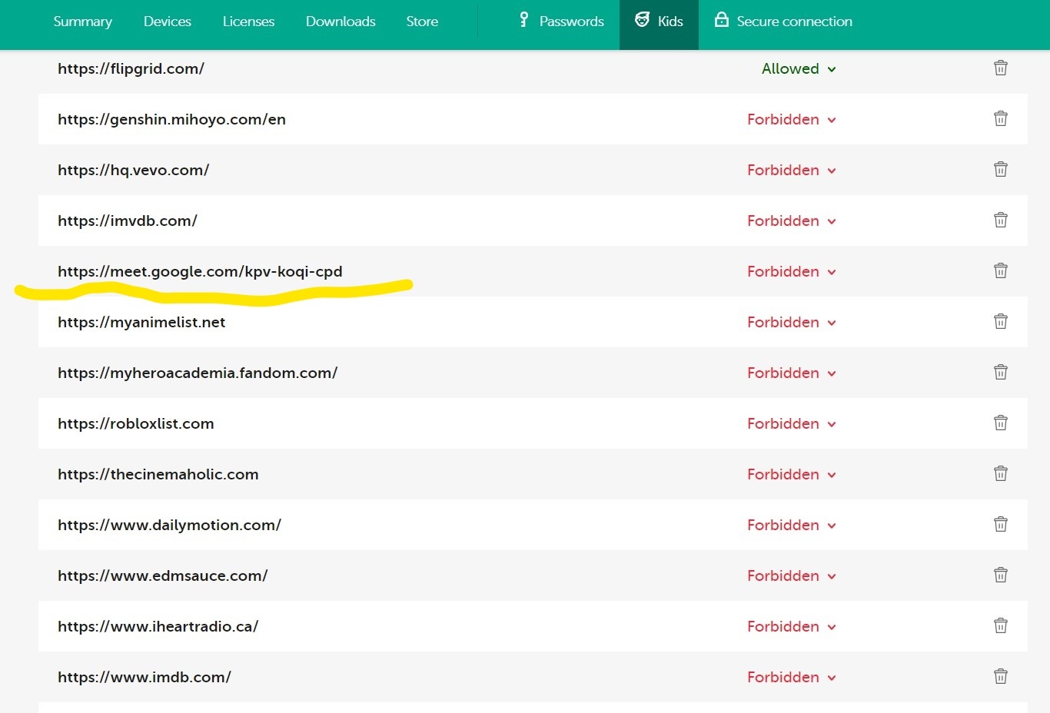
Task: Remove thecinemaholic.com with the trash icon
Action: [1000, 473]
